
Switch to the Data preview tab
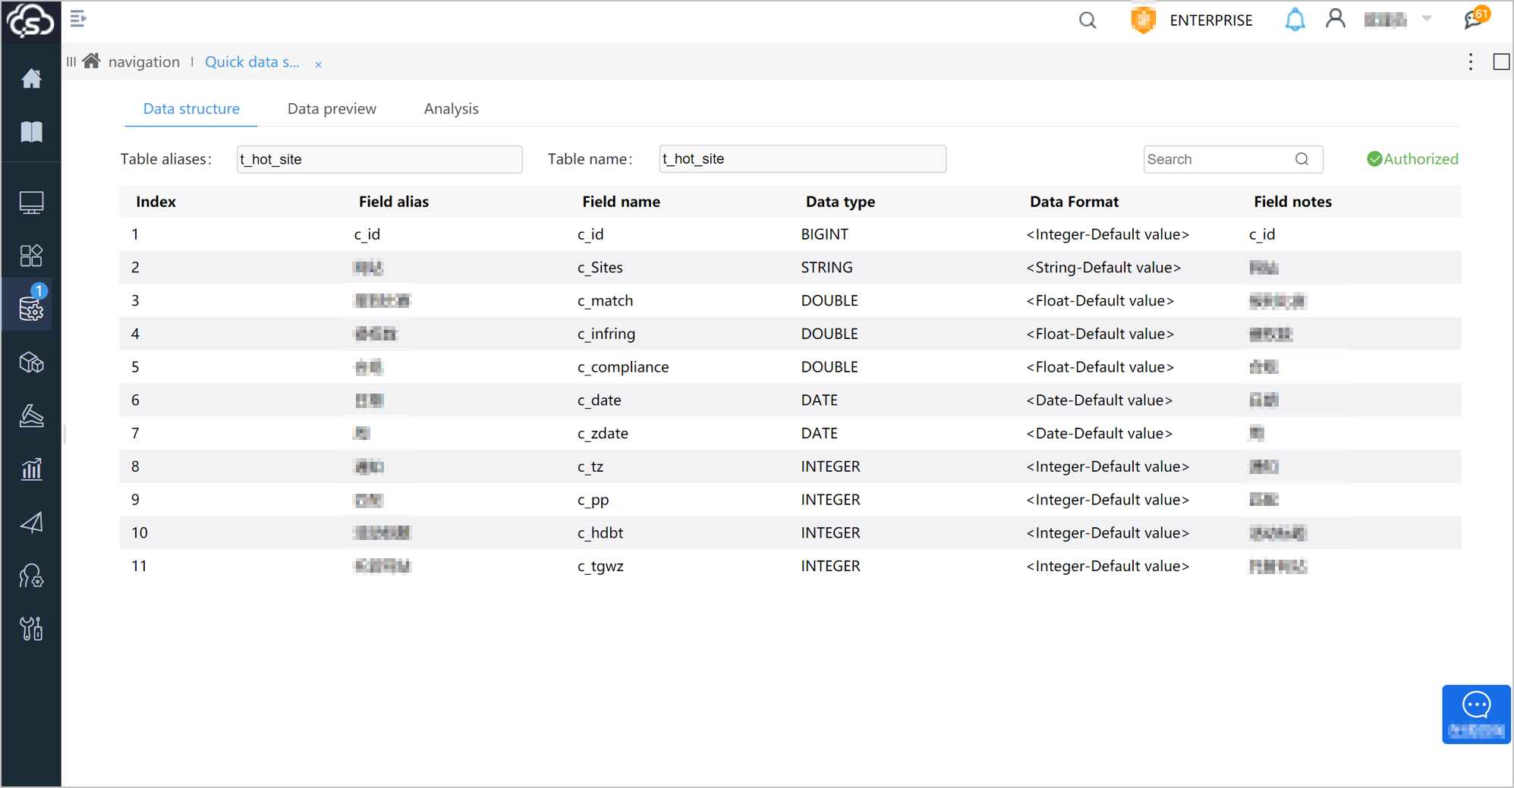(332, 108)
